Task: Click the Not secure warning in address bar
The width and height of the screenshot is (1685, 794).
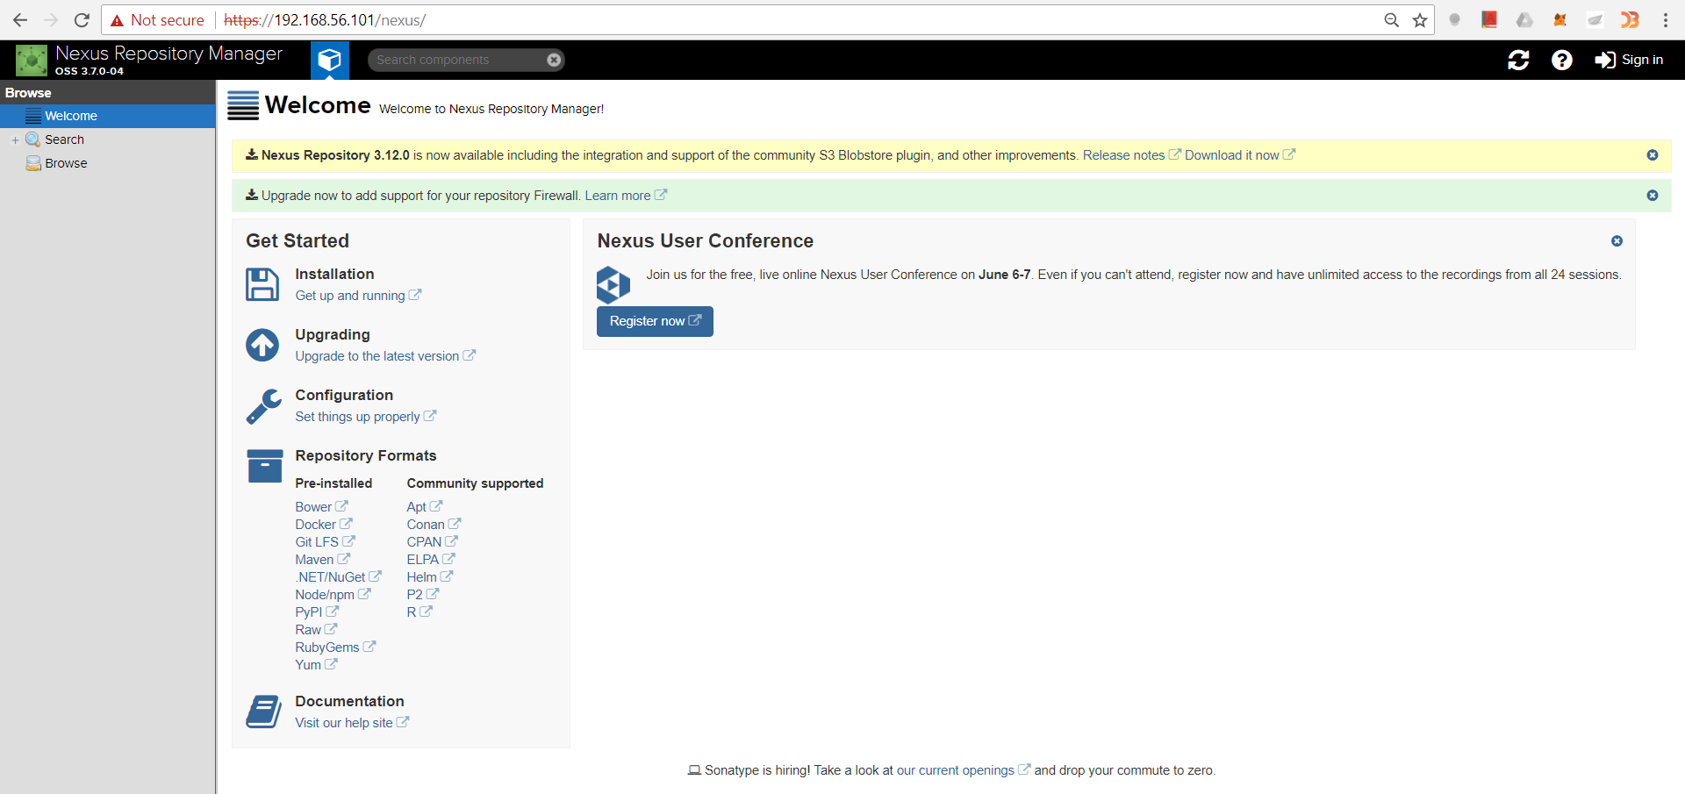Action: tap(157, 20)
